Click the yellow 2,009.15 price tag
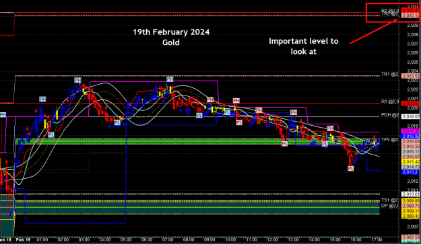421x244 pixels. click(410, 211)
